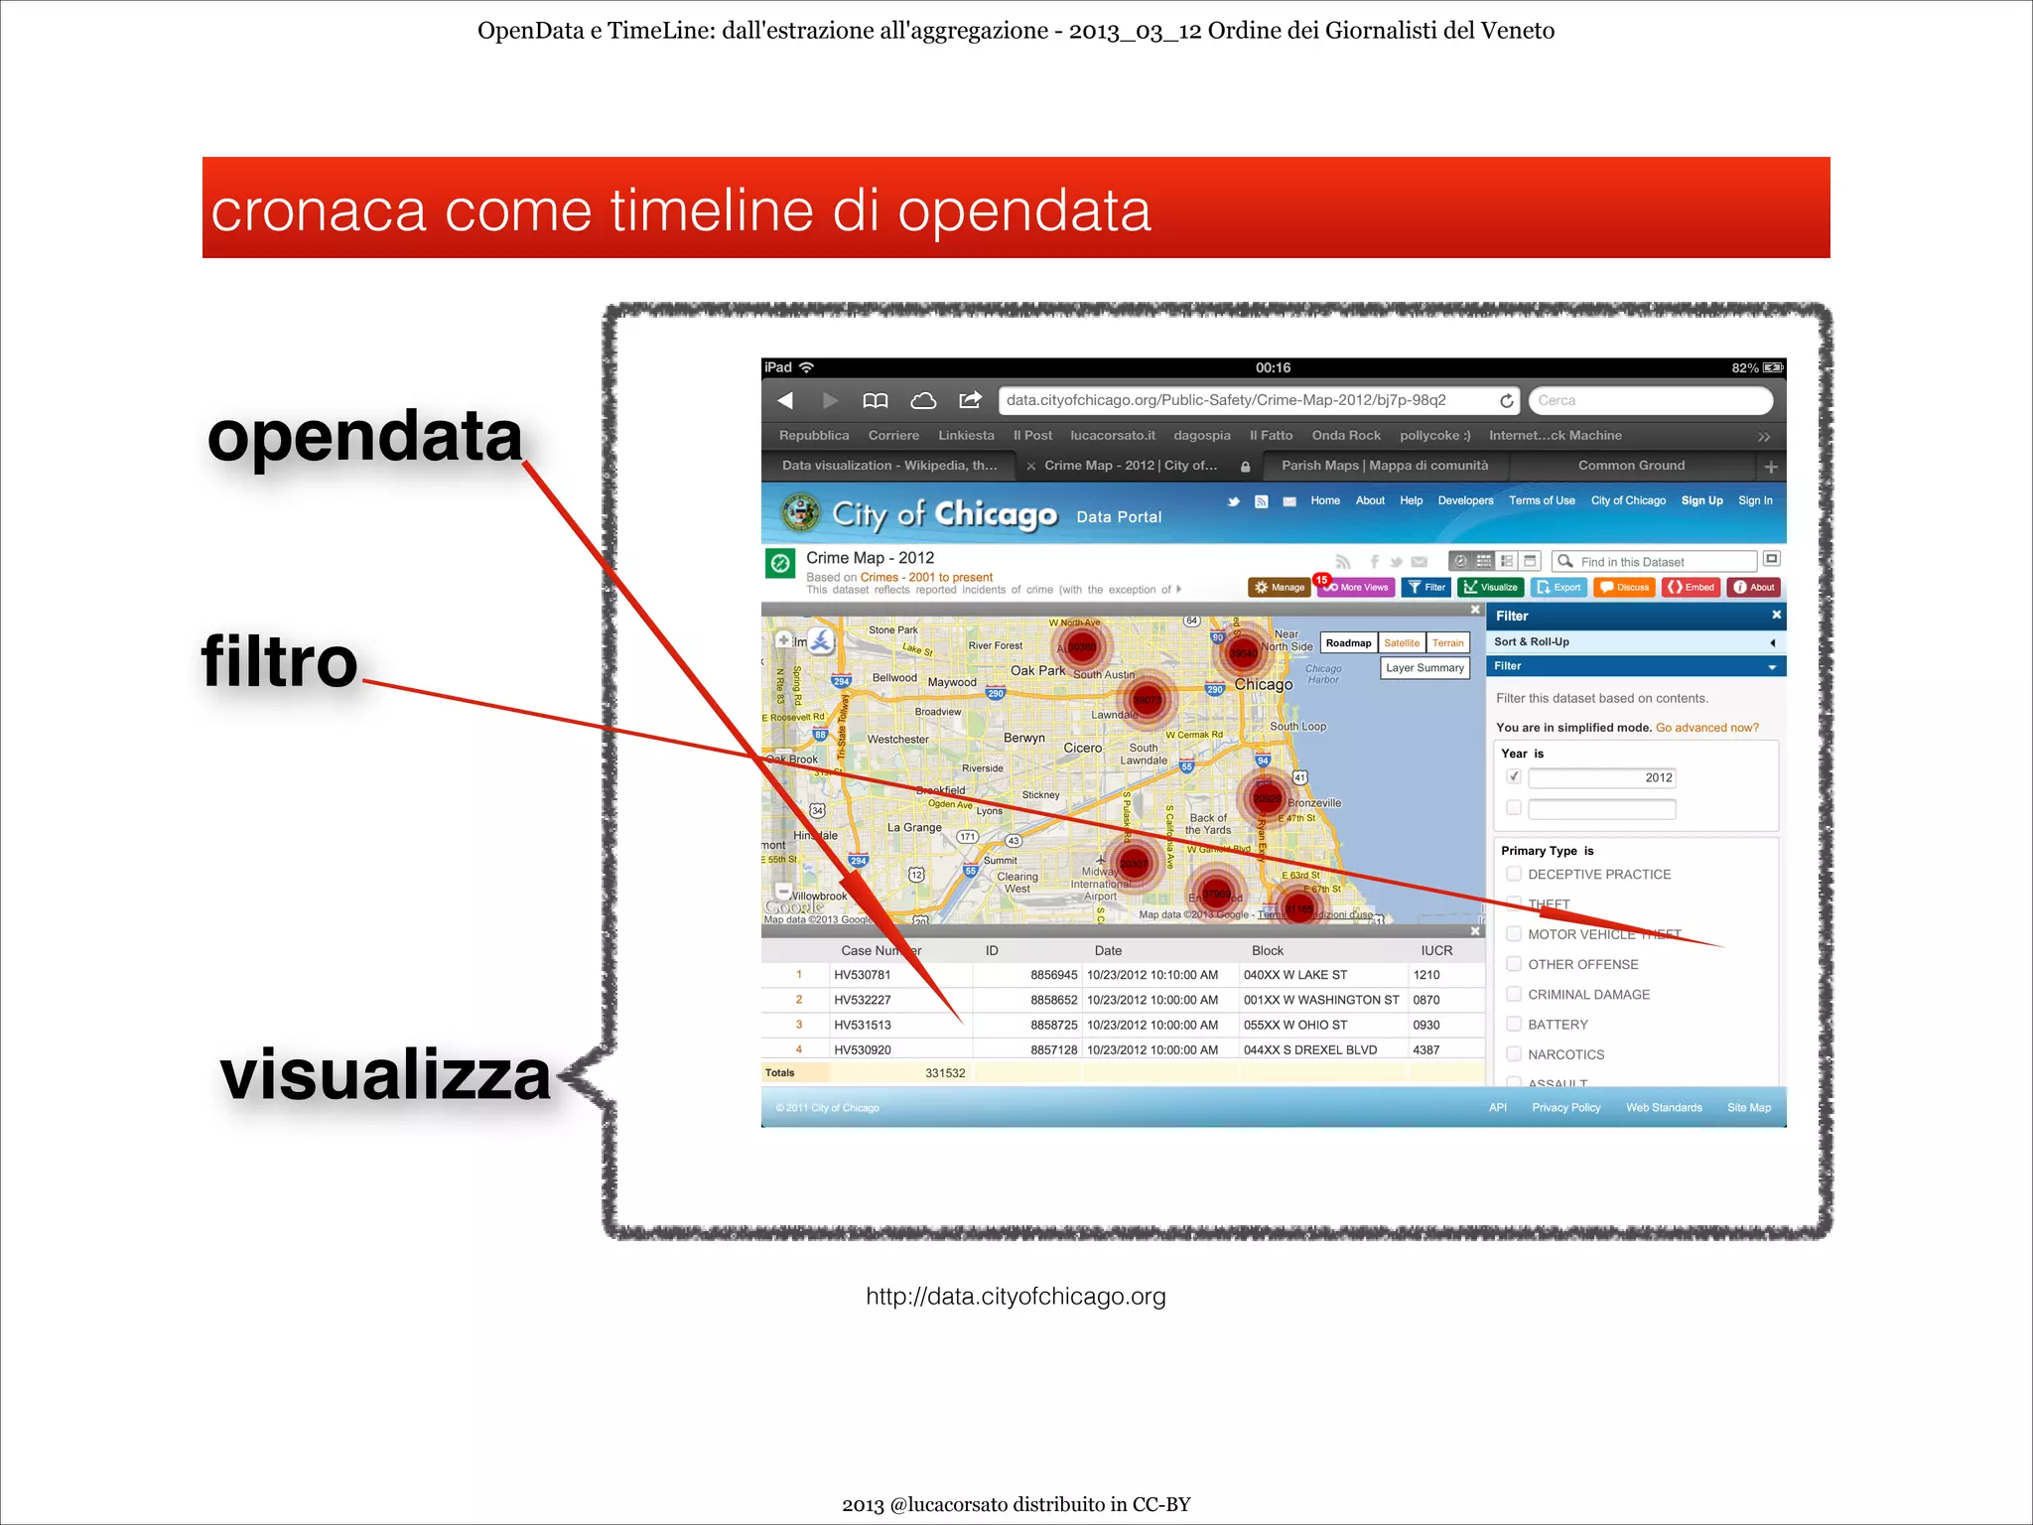
Task: Reload the page with refresh icon
Action: click(x=1506, y=400)
